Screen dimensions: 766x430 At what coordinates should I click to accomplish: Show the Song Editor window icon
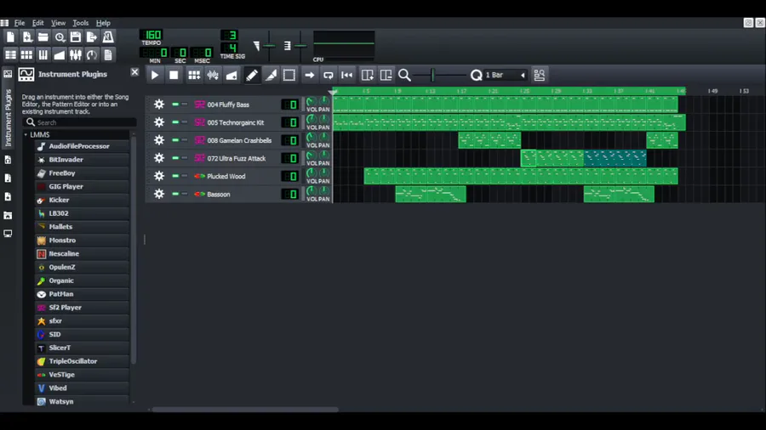[x=10, y=54]
